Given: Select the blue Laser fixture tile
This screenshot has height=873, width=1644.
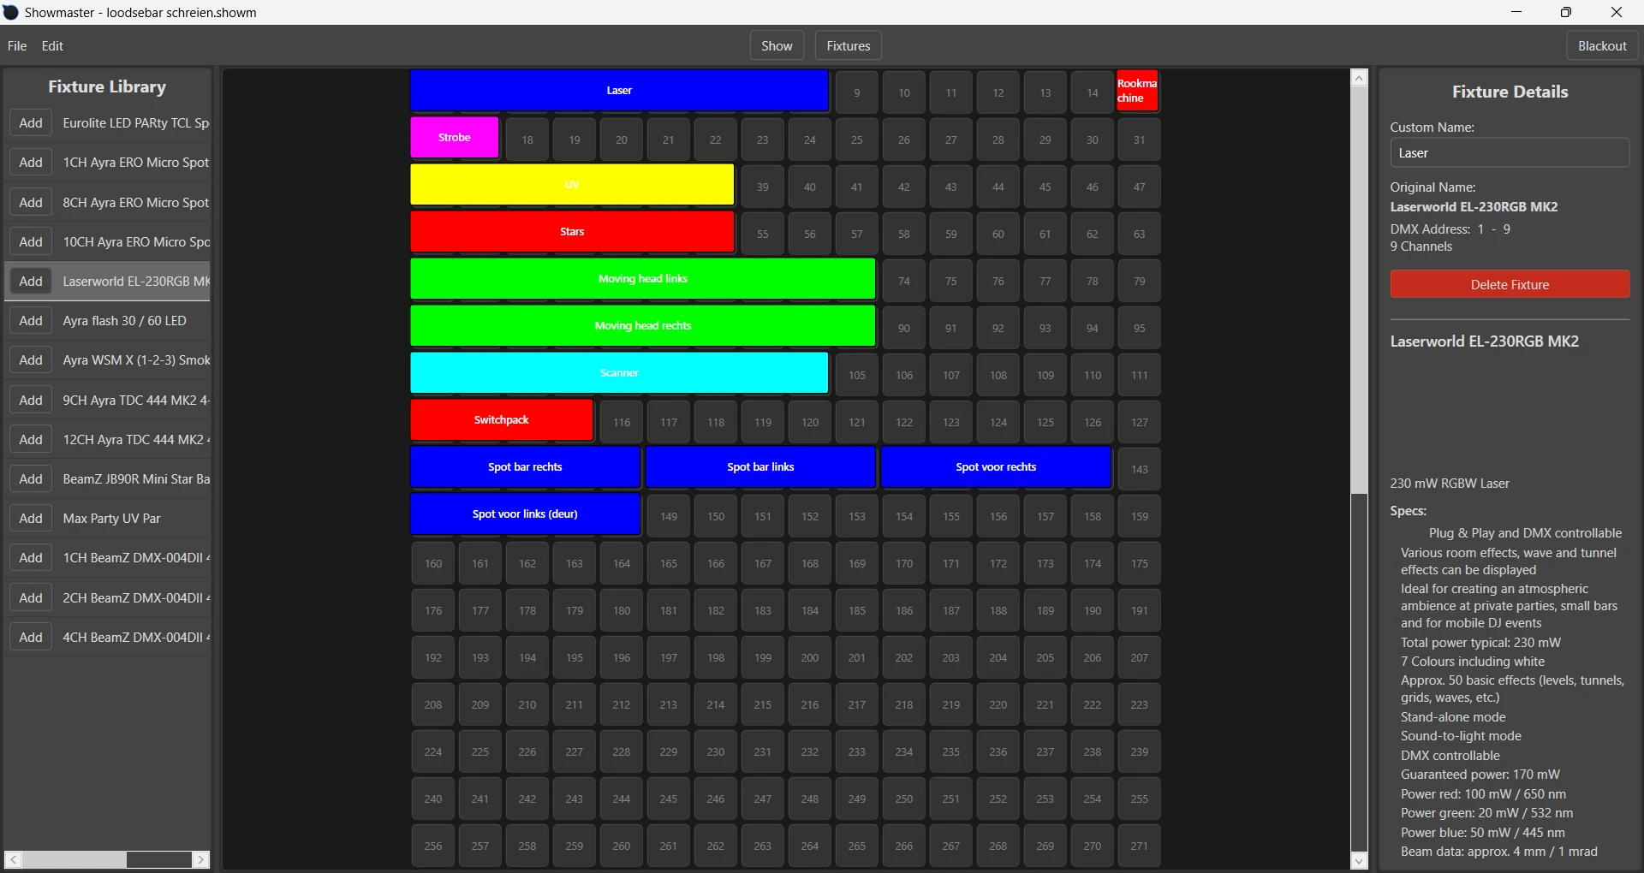Looking at the screenshot, I should click(x=619, y=90).
